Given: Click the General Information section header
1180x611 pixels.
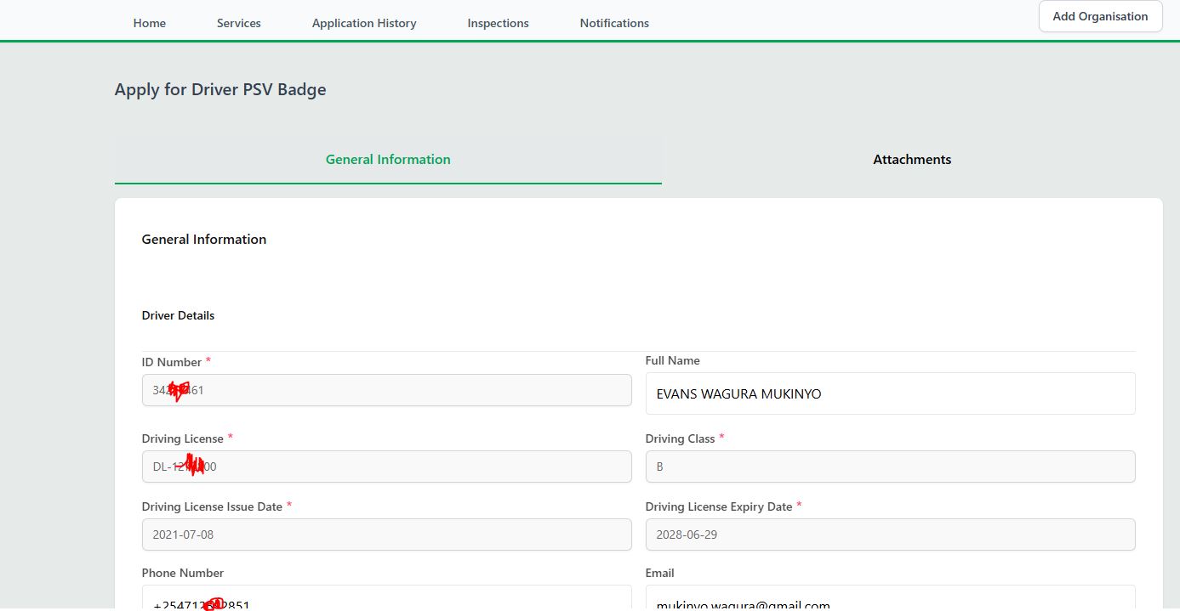Looking at the screenshot, I should (204, 239).
